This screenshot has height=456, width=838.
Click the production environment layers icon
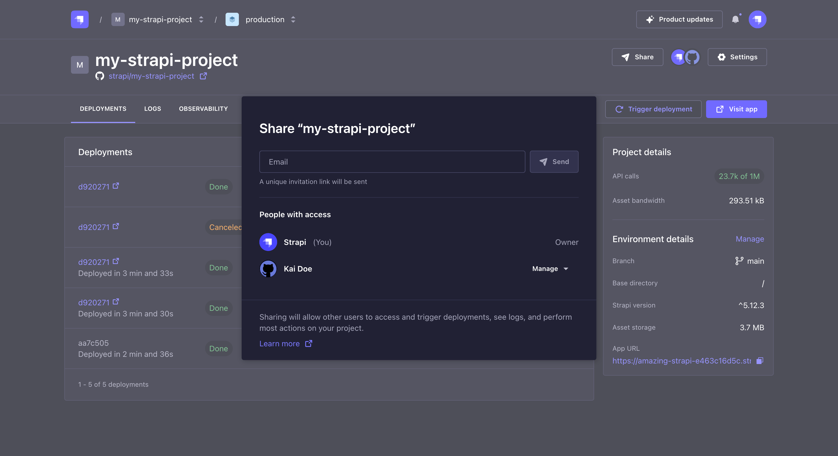pyautogui.click(x=232, y=19)
